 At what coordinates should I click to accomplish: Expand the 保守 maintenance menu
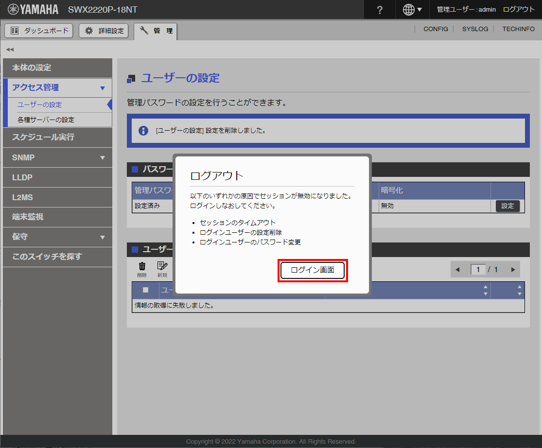(x=102, y=237)
